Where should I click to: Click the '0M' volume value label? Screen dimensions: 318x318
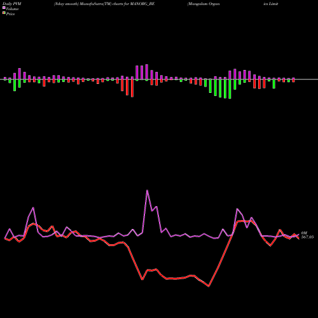click(x=304, y=233)
